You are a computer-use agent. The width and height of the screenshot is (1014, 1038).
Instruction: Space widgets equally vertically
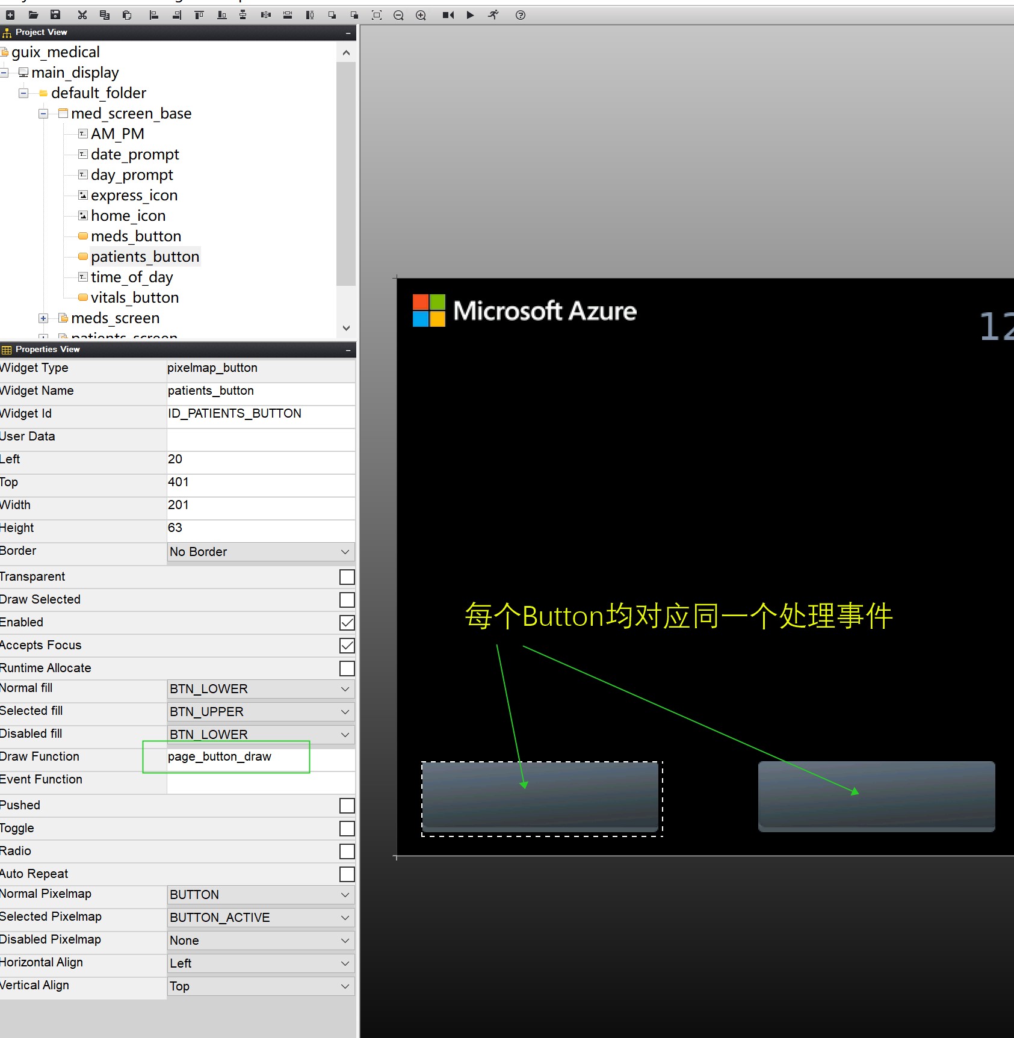[243, 15]
